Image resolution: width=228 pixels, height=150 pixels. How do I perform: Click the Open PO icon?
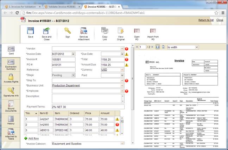pyautogui.click(x=137, y=31)
